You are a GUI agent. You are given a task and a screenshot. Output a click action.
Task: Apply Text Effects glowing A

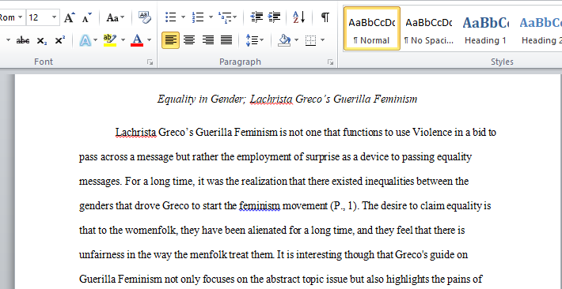[x=85, y=40]
